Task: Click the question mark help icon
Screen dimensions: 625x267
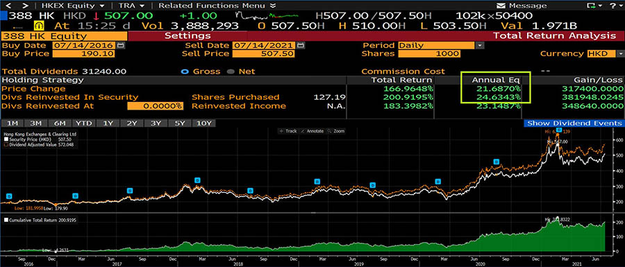Action: pyautogui.click(x=613, y=6)
